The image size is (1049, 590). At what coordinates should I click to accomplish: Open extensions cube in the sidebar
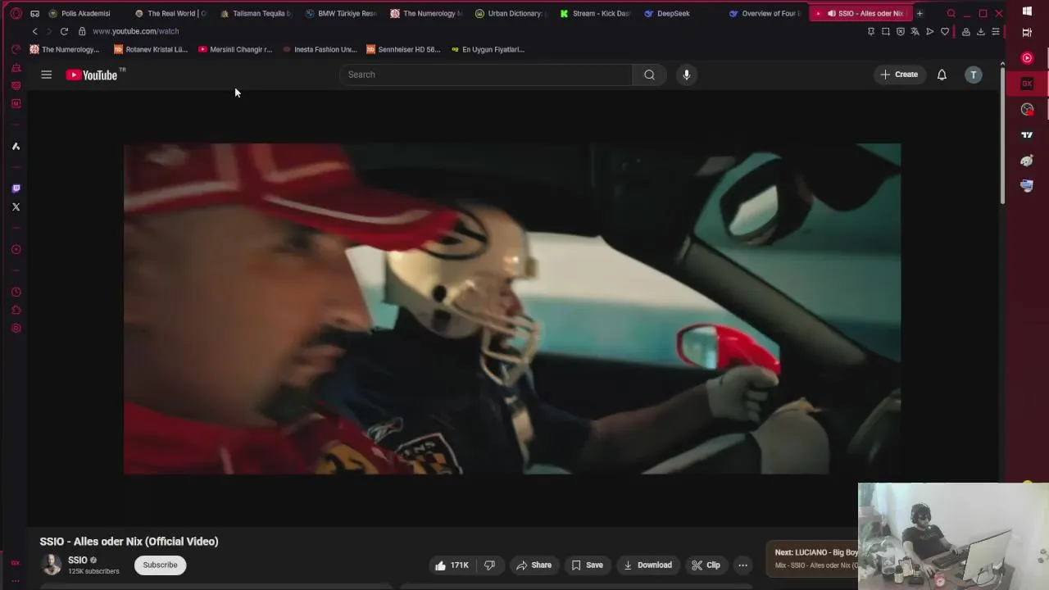16,311
